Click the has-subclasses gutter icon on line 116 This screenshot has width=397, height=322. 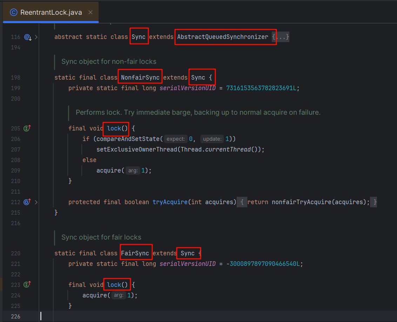click(x=27, y=37)
